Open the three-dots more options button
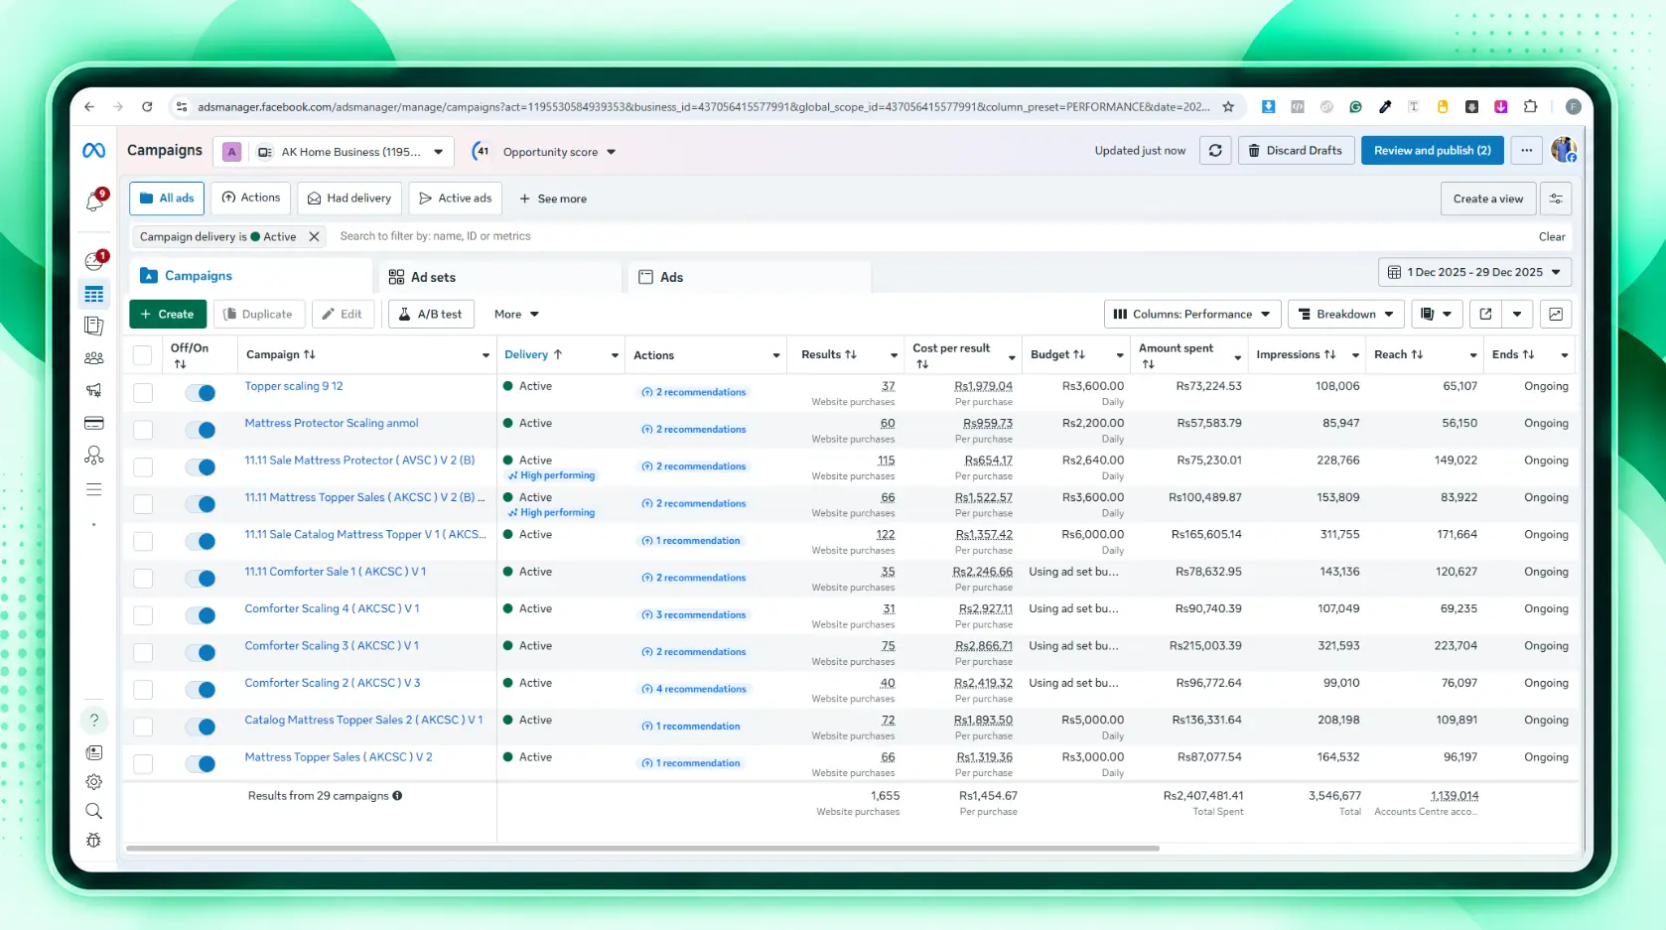This screenshot has height=930, width=1666. point(1527,151)
